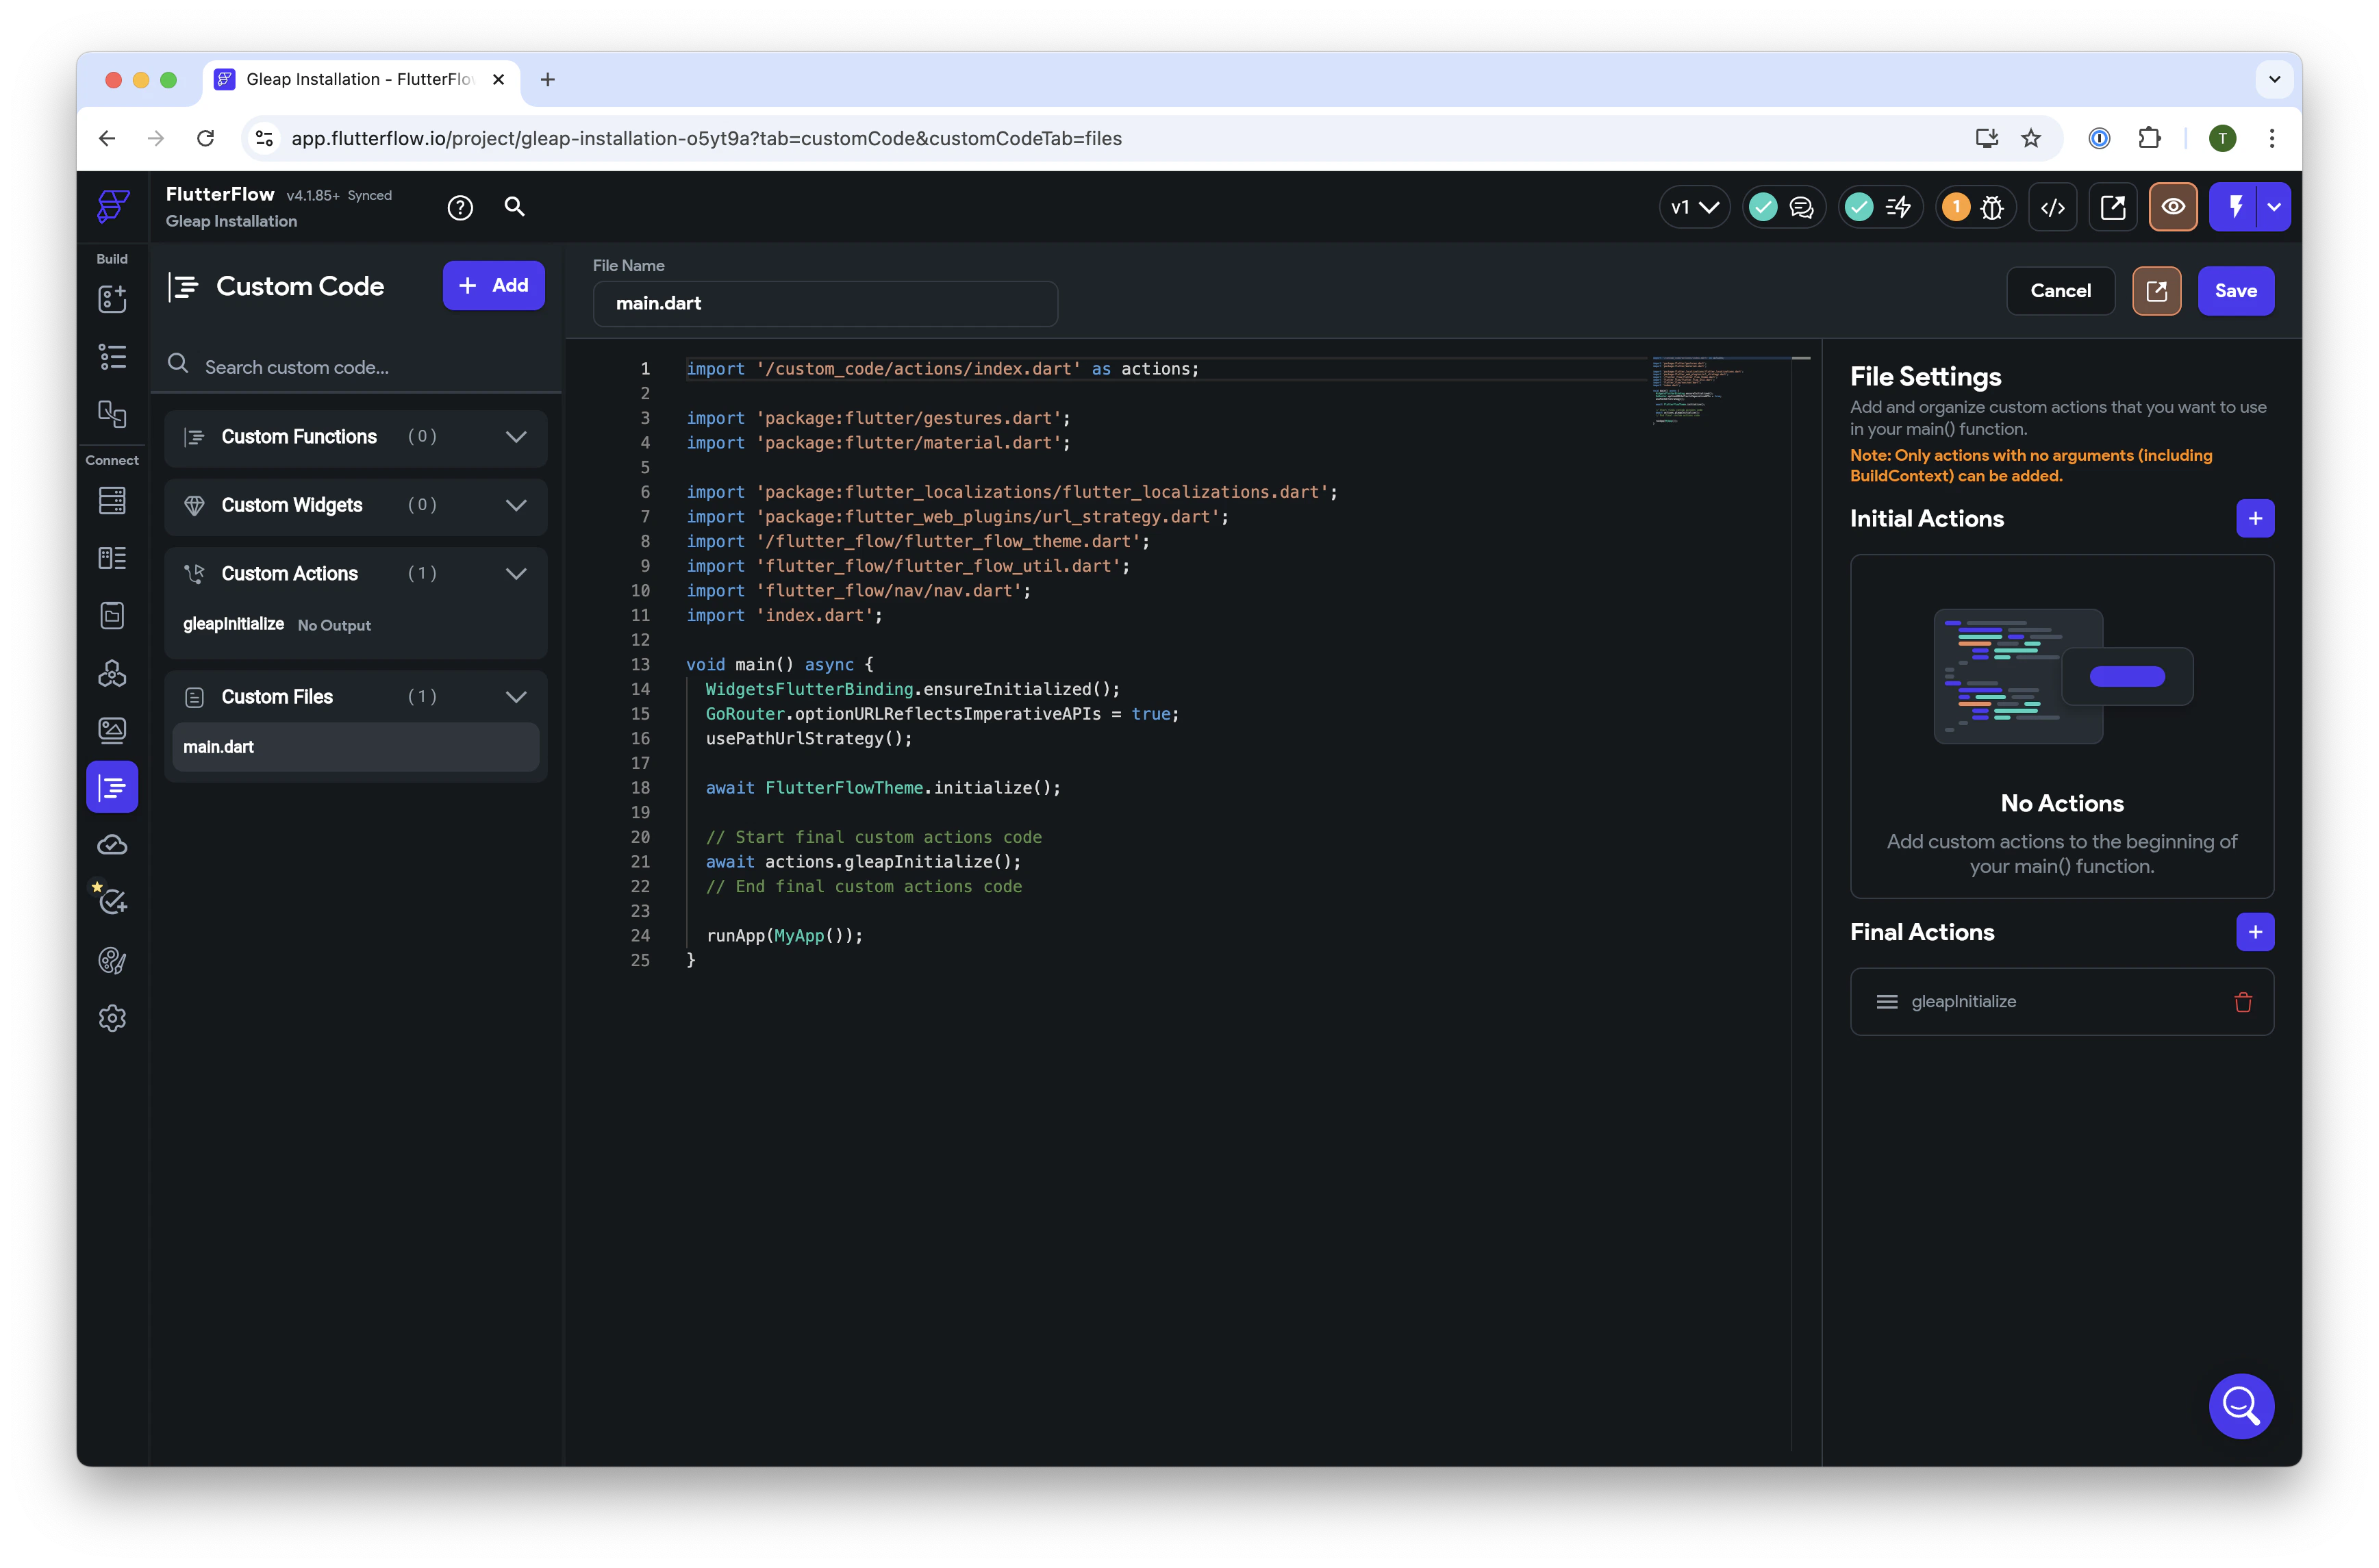Click the install app icon in address bar
2379x1568 pixels.
click(1986, 139)
